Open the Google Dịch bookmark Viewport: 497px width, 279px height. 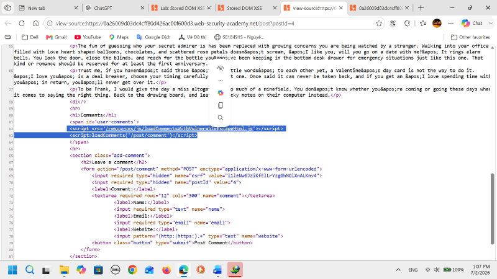pos(153,37)
